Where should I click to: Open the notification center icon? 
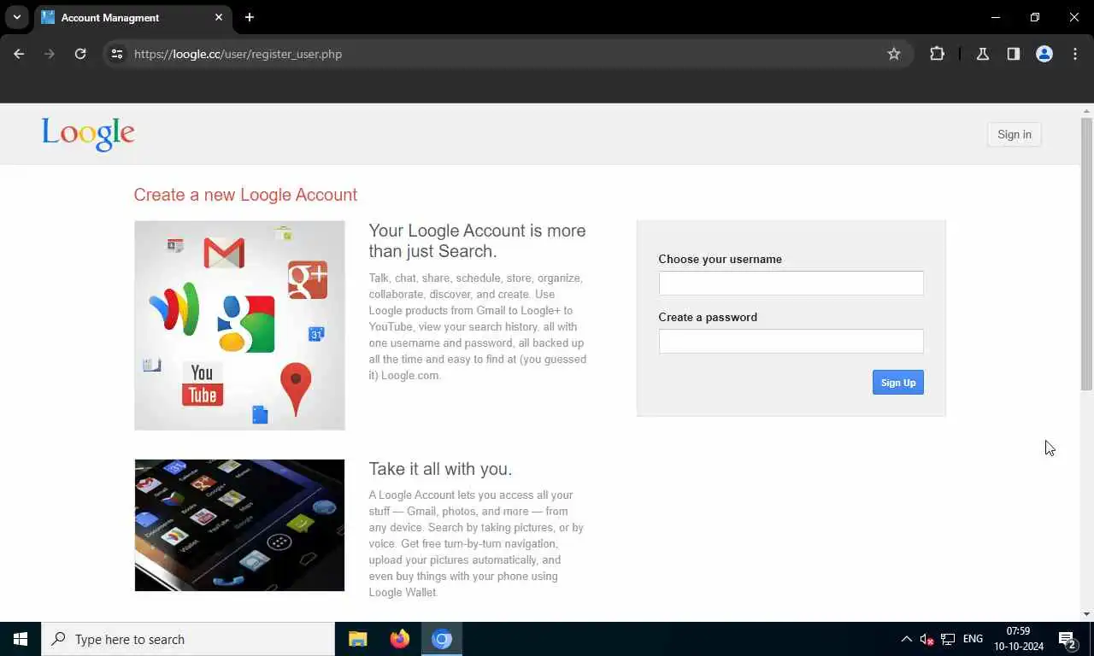[x=1067, y=639]
